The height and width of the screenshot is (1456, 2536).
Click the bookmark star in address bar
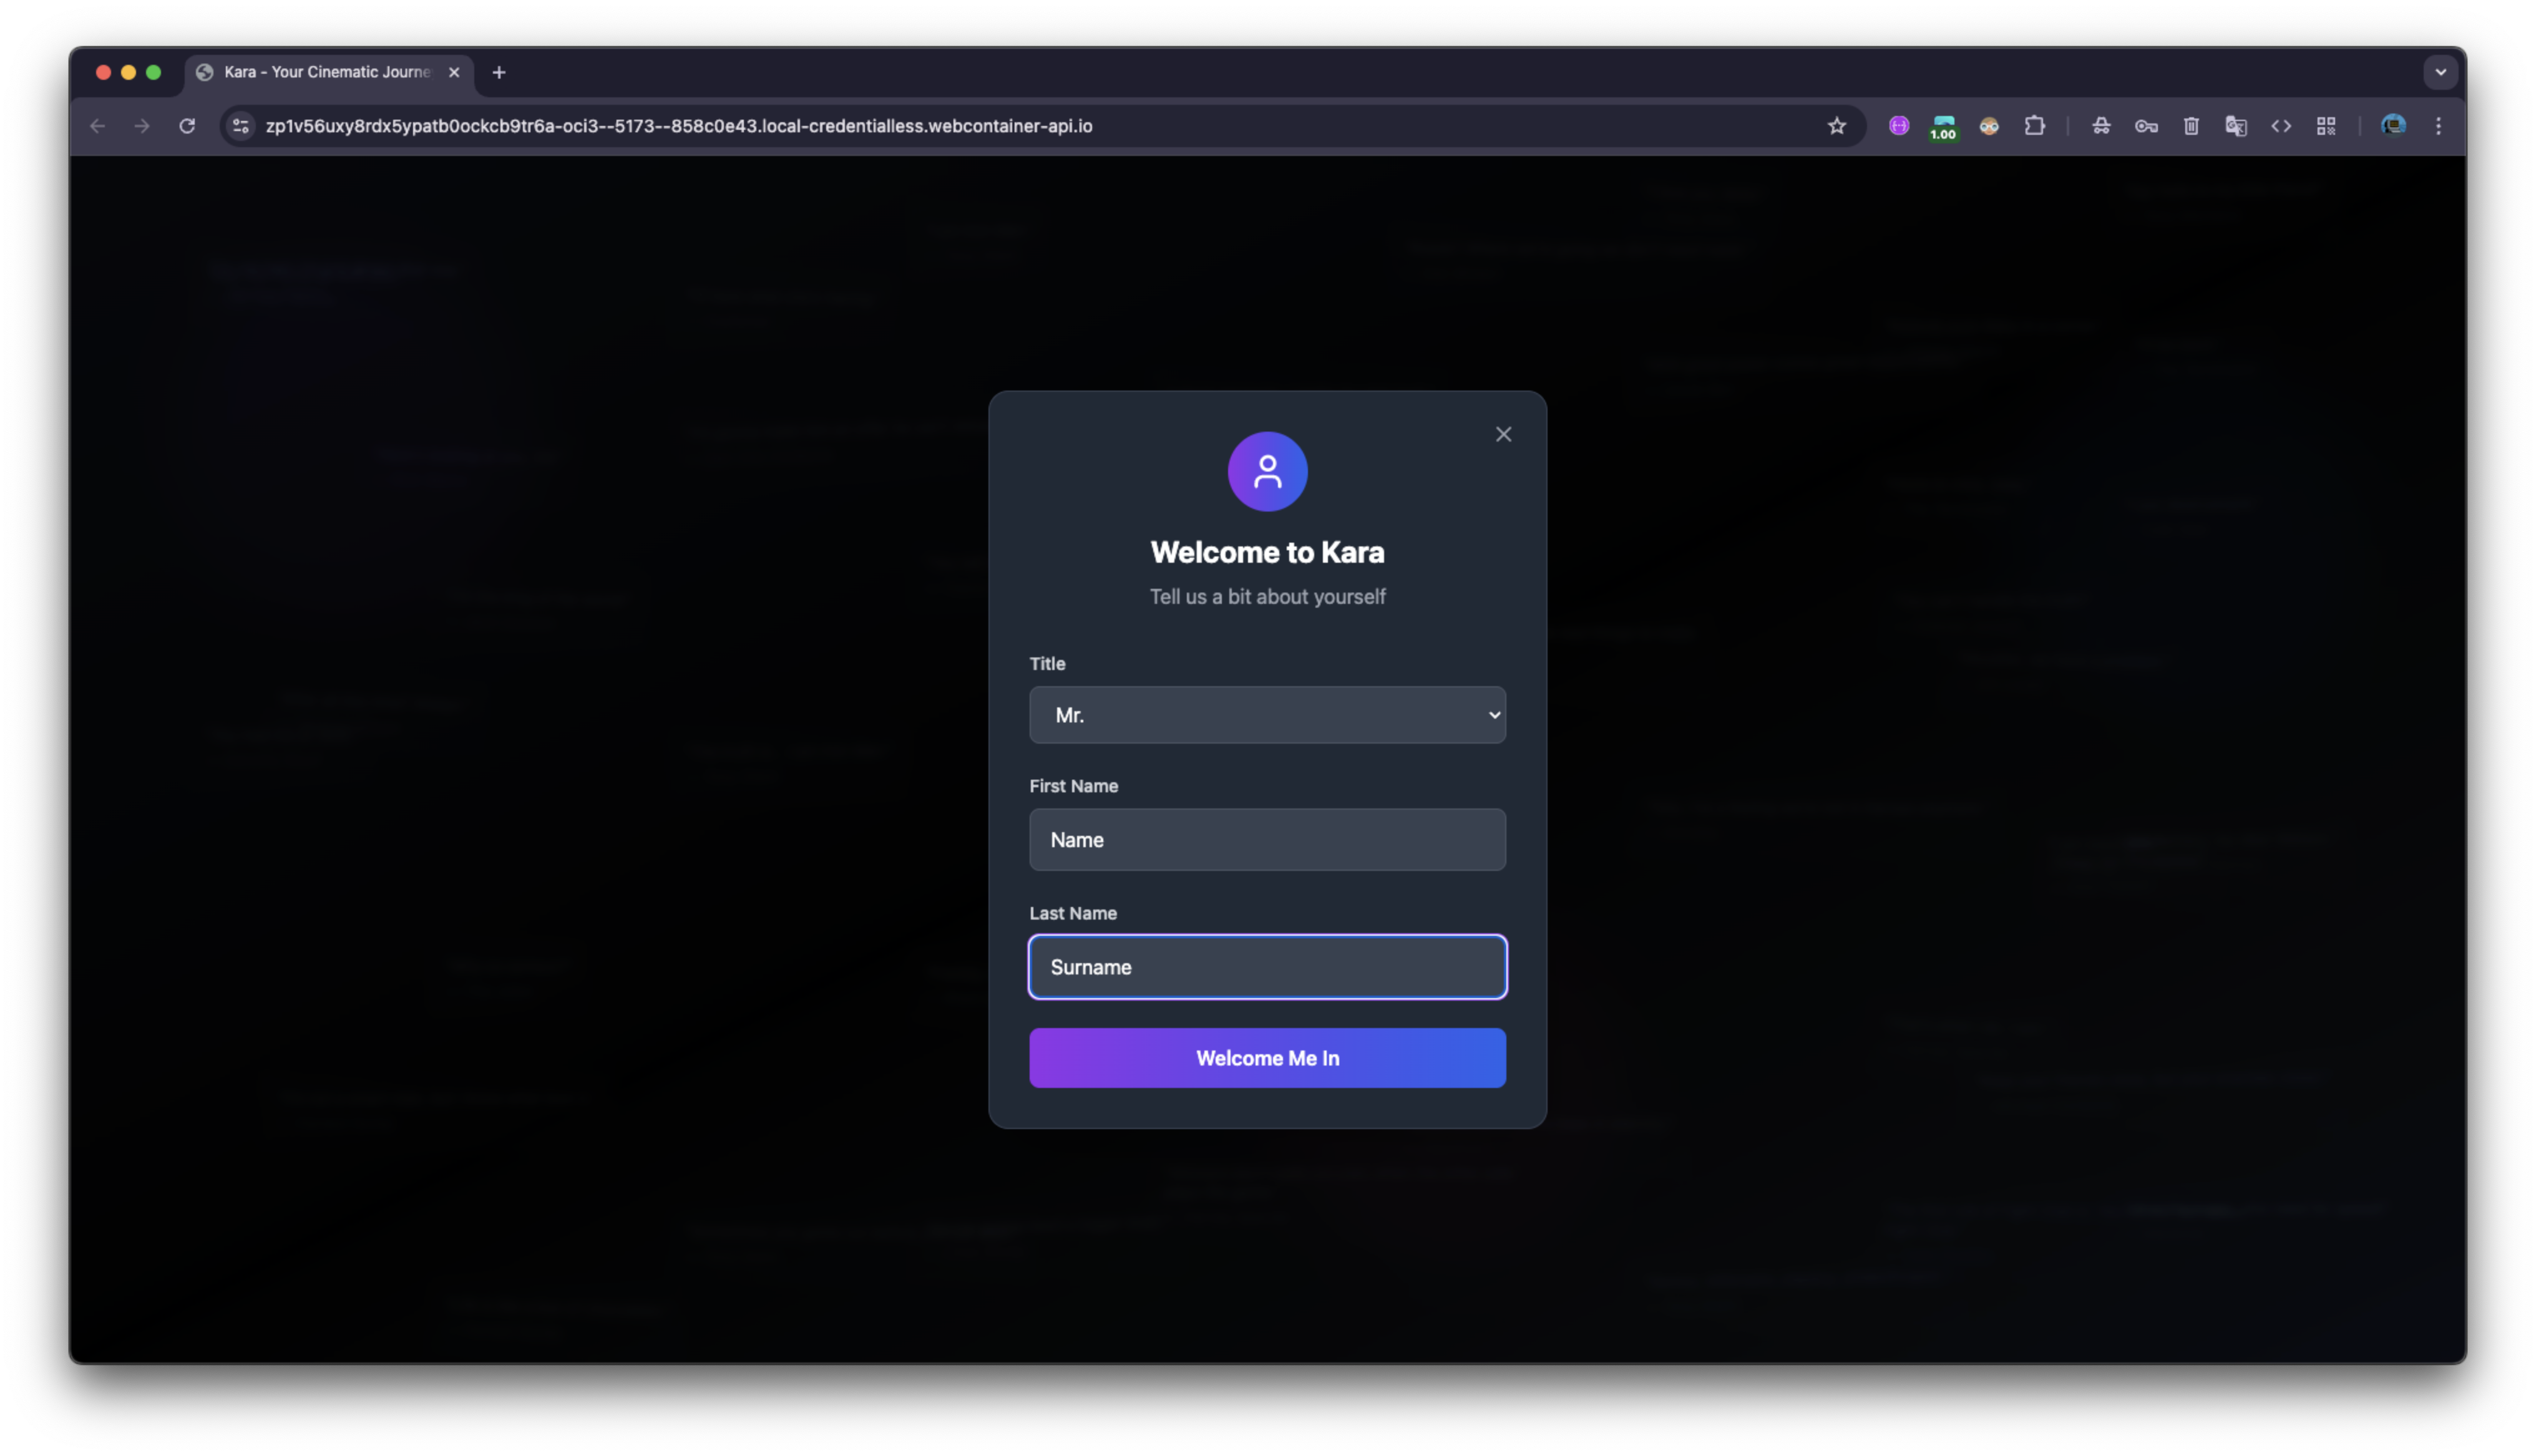click(1836, 126)
